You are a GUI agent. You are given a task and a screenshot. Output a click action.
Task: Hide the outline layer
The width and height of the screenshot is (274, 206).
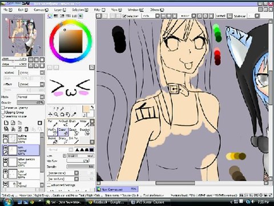(x=5, y=136)
